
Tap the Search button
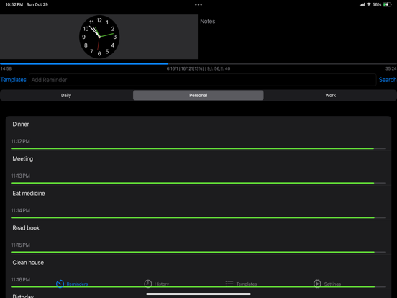click(x=388, y=80)
